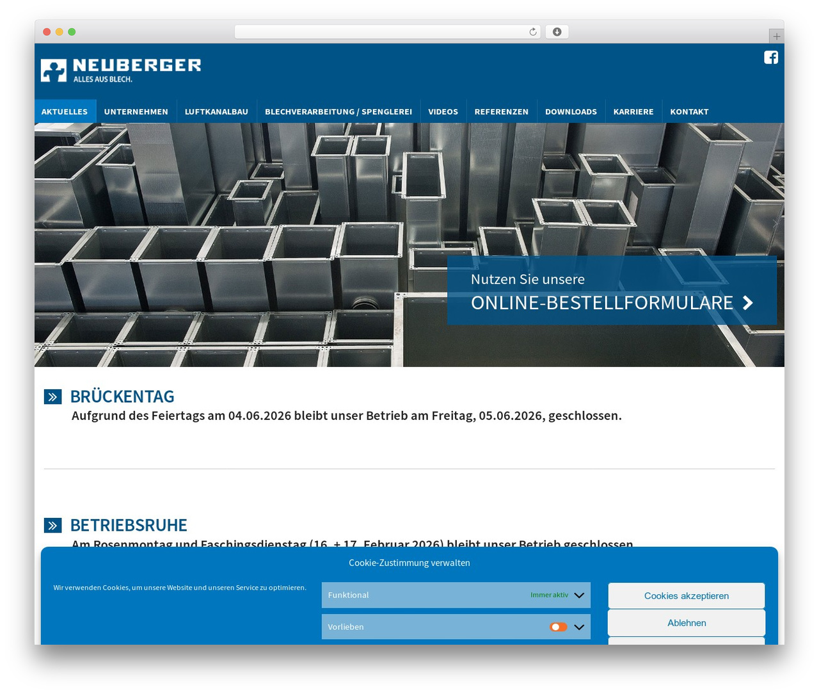Open a new browser tab with plus
Image resolution: width=819 pixels, height=694 pixels.
(776, 36)
